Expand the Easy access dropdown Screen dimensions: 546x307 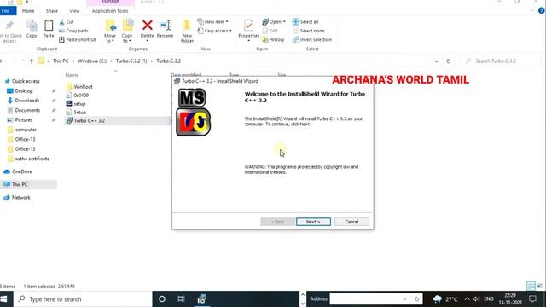[x=214, y=31]
